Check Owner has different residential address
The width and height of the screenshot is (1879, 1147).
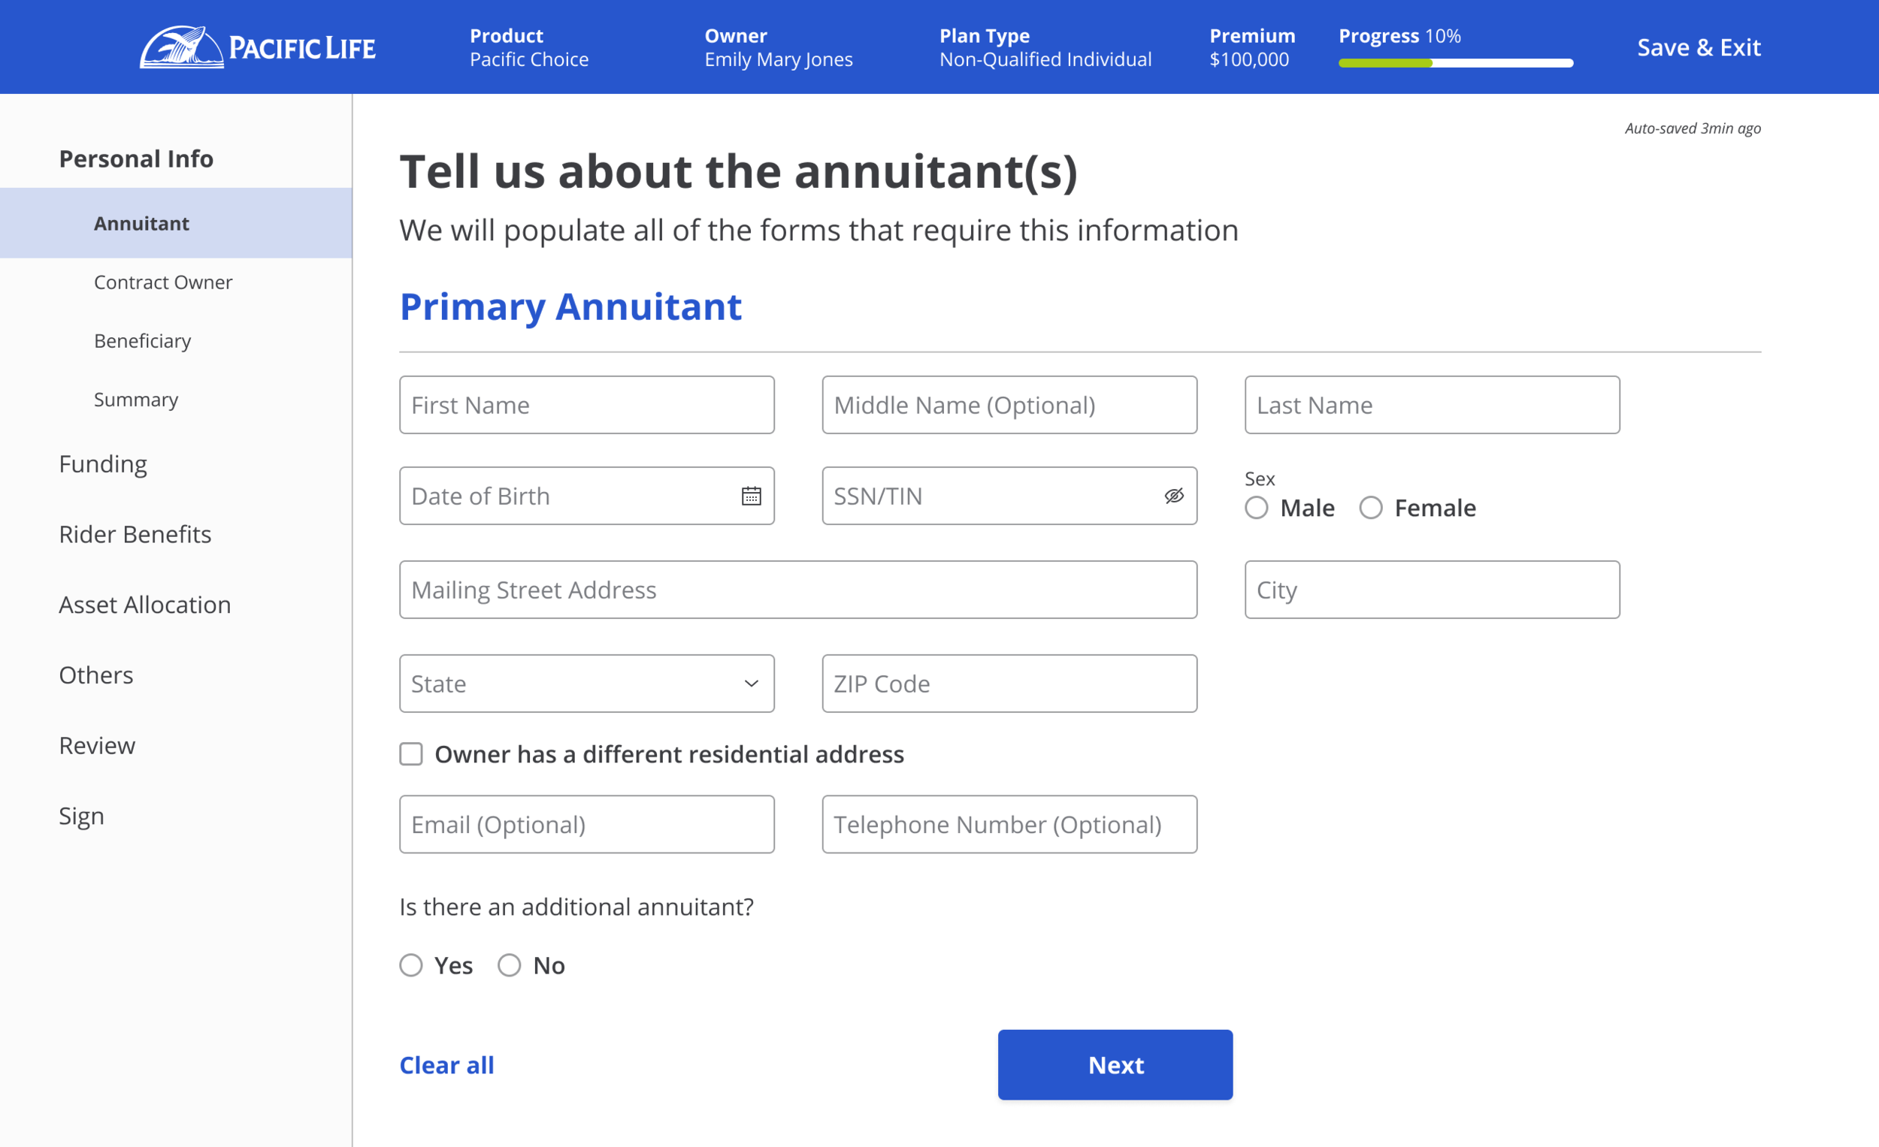pyautogui.click(x=411, y=754)
